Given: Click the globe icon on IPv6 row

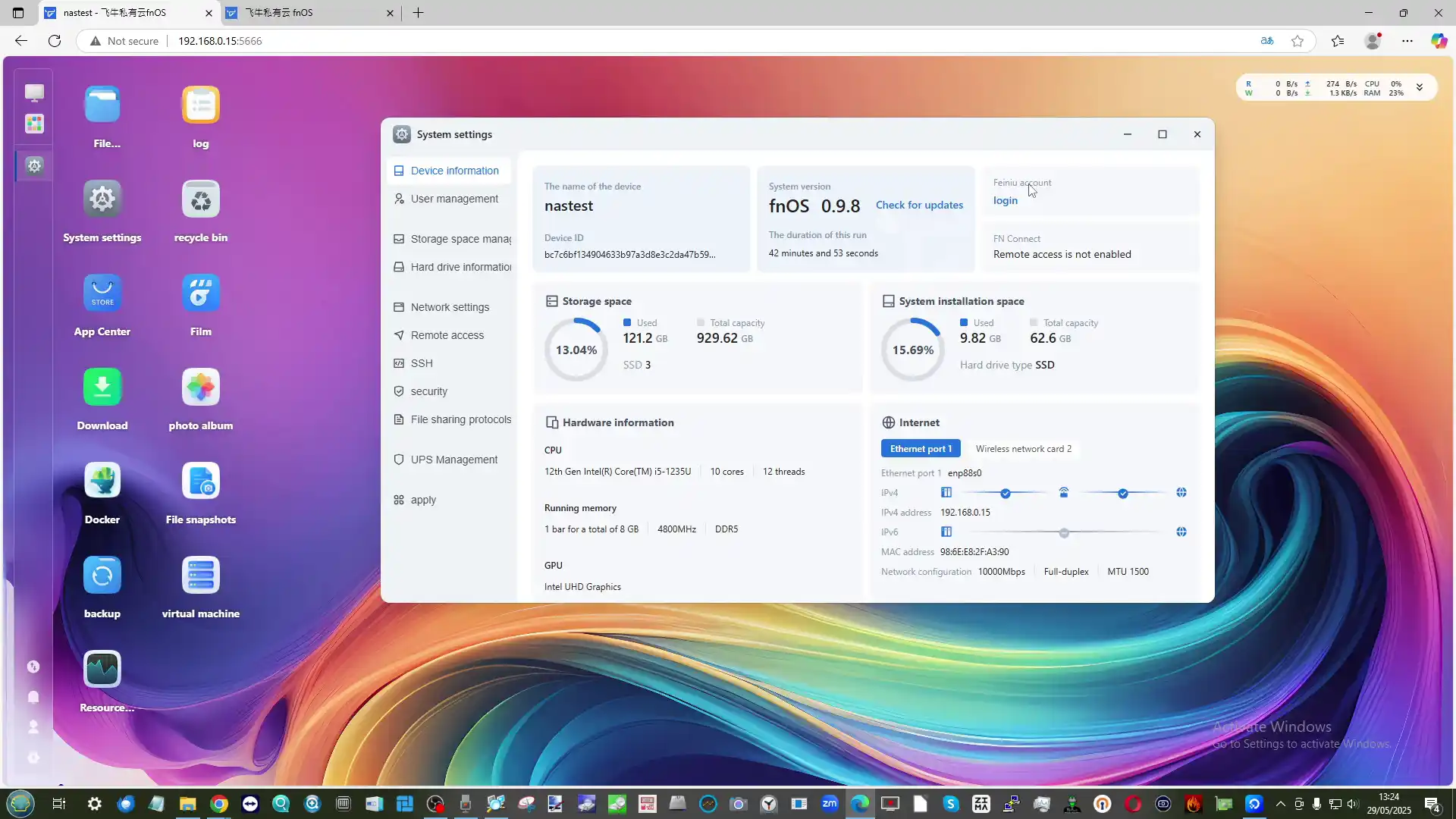Looking at the screenshot, I should [x=1181, y=532].
